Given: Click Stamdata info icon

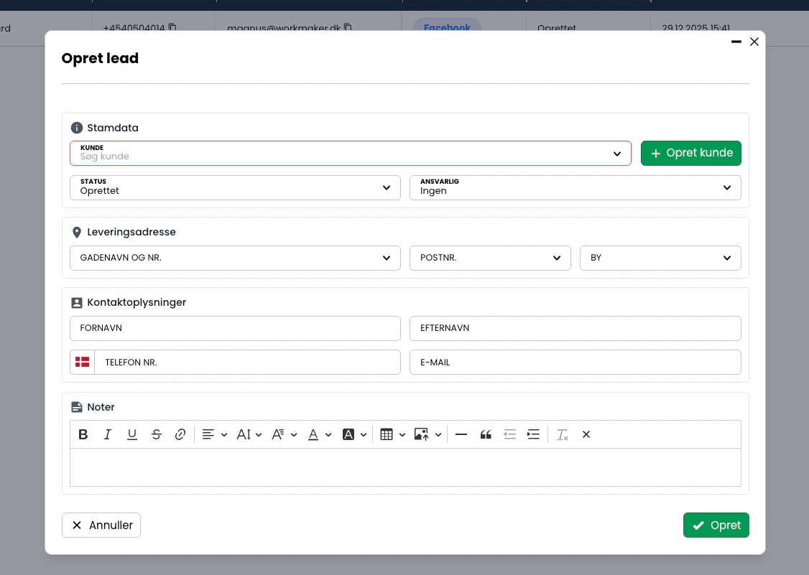Looking at the screenshot, I should (77, 128).
